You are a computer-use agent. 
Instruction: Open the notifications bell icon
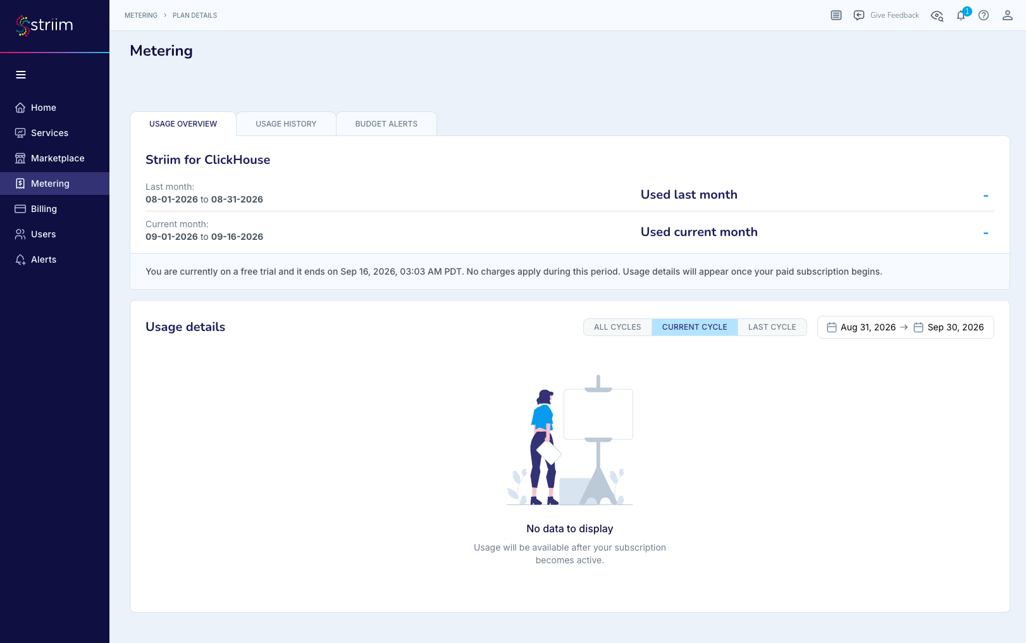961,15
